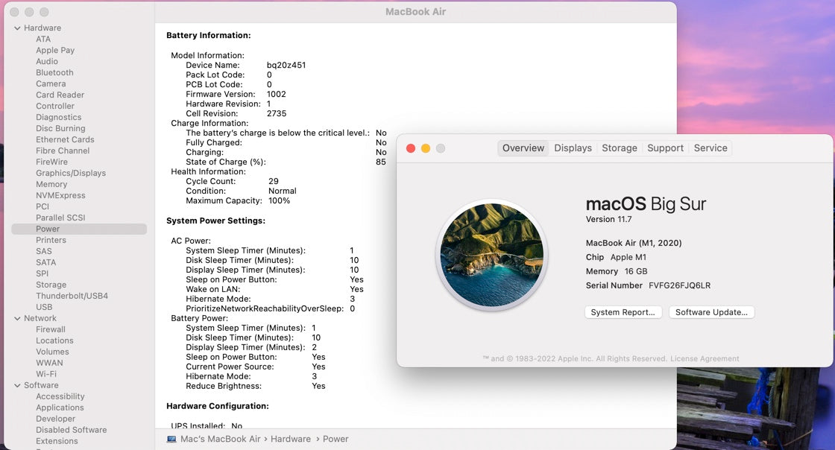Select Thunderbolt/USB4 in the sidebar
The height and width of the screenshot is (450, 835).
tap(71, 296)
